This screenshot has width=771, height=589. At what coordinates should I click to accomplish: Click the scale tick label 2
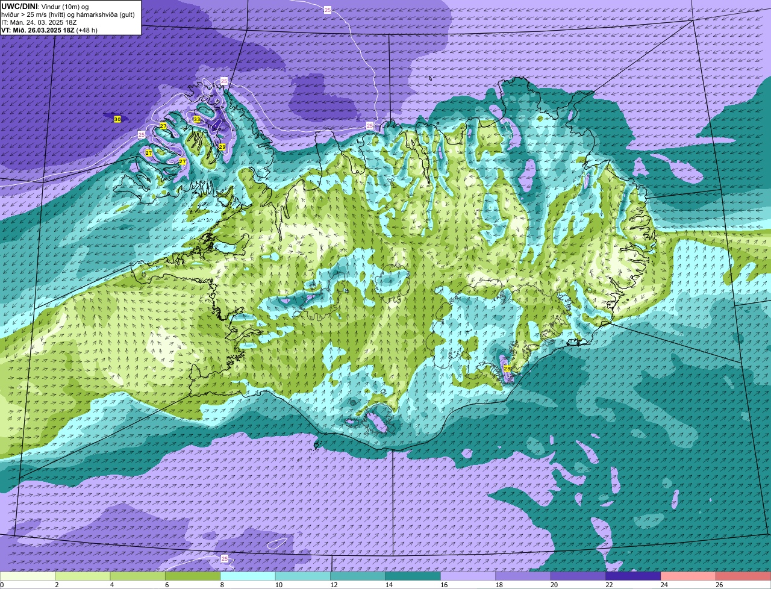[55, 585]
